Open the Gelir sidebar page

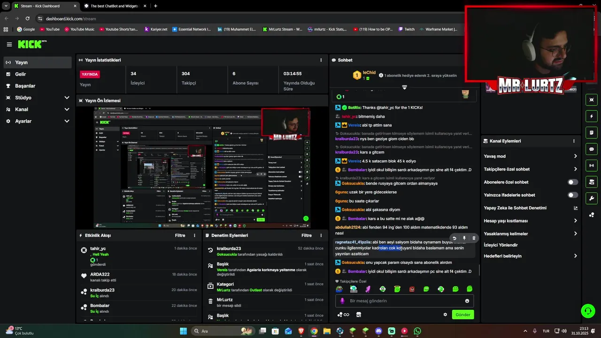click(38, 74)
